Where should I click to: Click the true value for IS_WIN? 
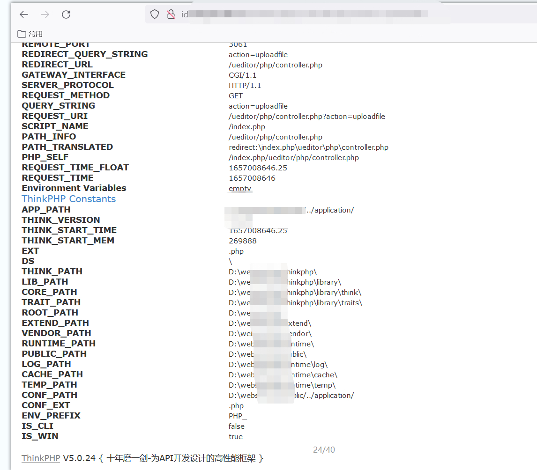point(236,436)
